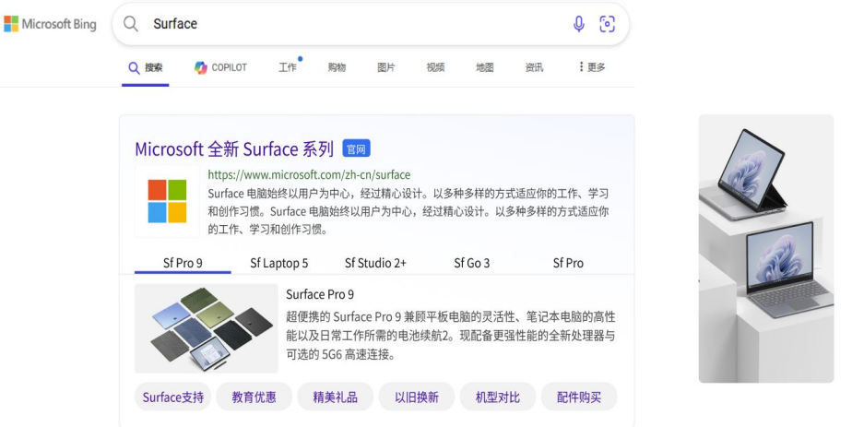Switch to the 视频 tab

coord(436,67)
